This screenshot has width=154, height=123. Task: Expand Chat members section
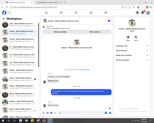[132, 50]
